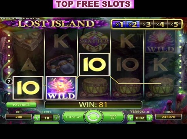187x139 pixels.
Task: Select the x2 multiplier indicator
Action: [133, 24]
